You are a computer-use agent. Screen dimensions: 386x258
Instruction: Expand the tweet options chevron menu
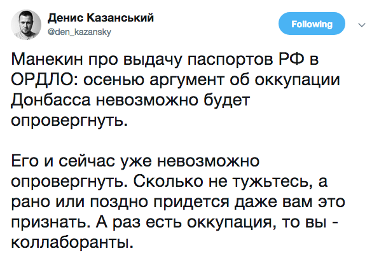[362, 25]
